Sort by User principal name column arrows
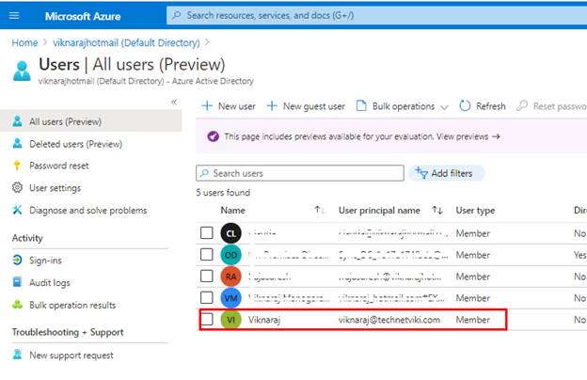Screen dimensions: 587x380 pyautogui.click(x=437, y=210)
